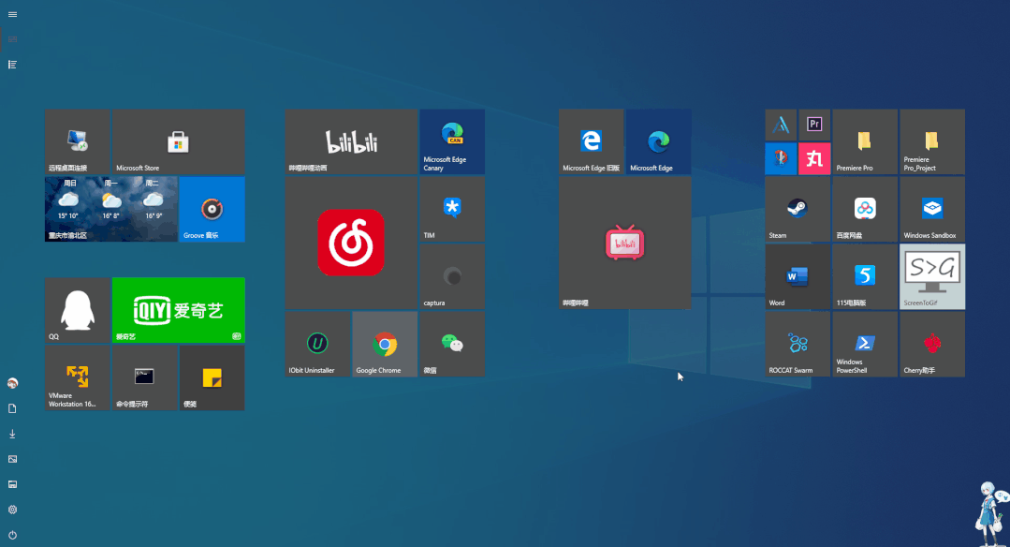Image resolution: width=1010 pixels, height=547 pixels.
Task: Open the Remote Desktop Connection tile
Action: click(x=78, y=141)
